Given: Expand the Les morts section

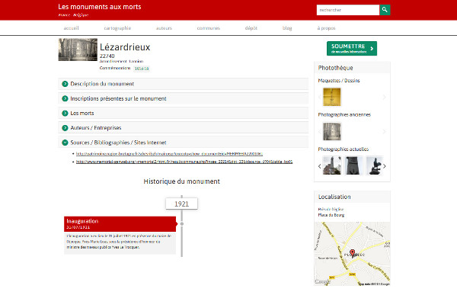Looking at the screenshot, I should [x=183, y=113].
